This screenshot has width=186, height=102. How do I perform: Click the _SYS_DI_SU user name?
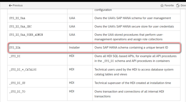click(x=17, y=83)
